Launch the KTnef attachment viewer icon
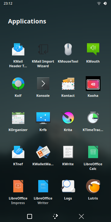Screen dimensions: 111x222 [18, 152]
